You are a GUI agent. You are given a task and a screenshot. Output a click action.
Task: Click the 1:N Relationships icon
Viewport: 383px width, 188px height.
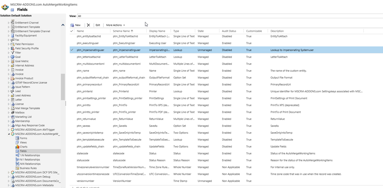click(x=17, y=155)
